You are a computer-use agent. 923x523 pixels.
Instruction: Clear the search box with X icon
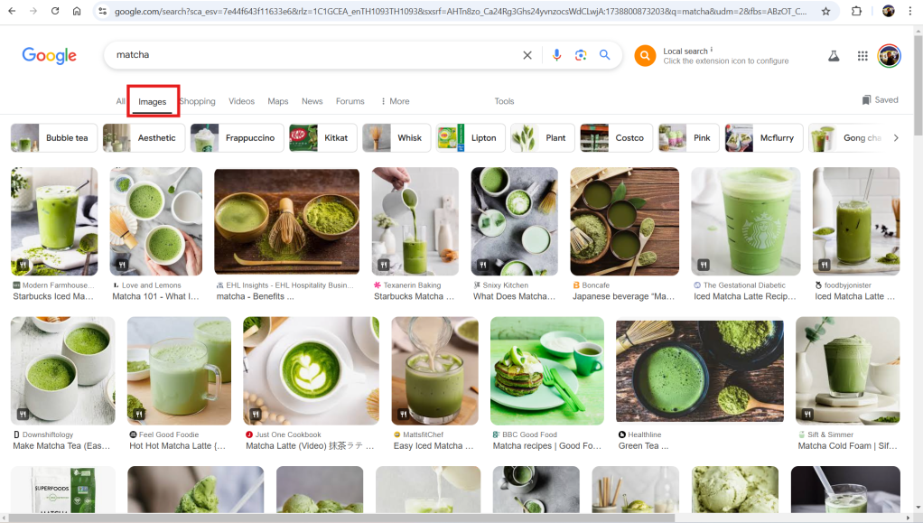(527, 55)
